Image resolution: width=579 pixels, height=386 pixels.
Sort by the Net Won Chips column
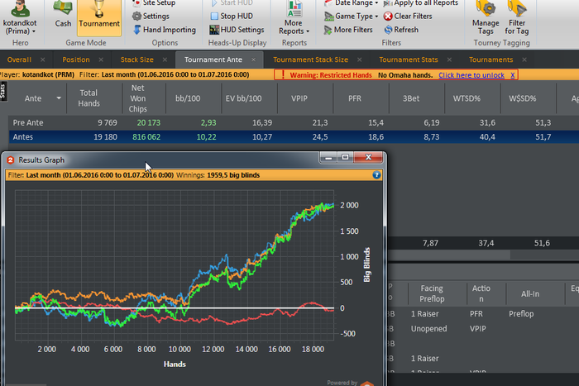click(138, 98)
